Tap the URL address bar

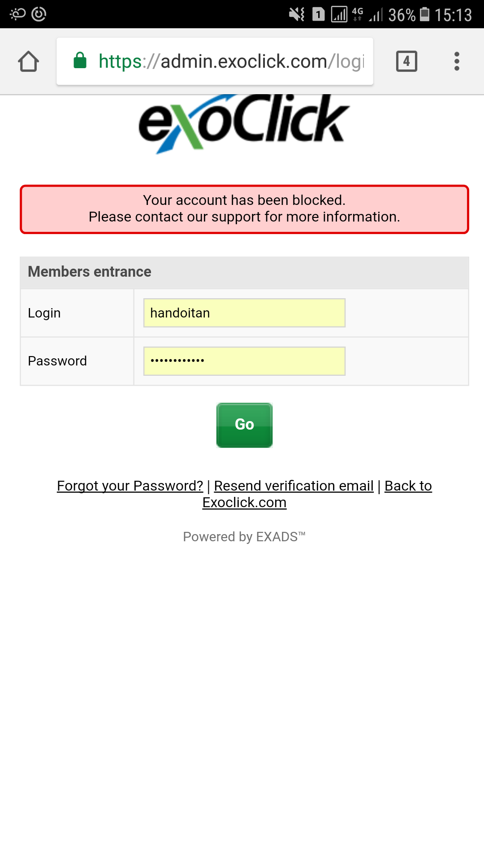[231, 61]
